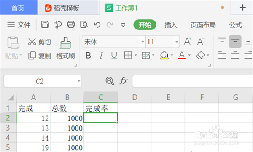Viewport: 253px width, 152px height.
Task: Apply cell borders icon
Action: [x=128, y=55]
